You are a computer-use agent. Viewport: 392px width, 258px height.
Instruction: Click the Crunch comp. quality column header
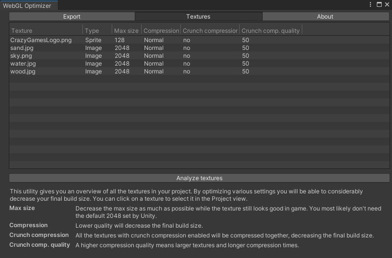270,31
